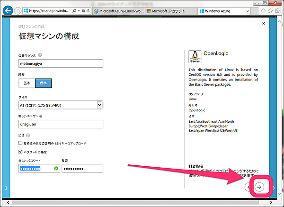The height and width of the screenshot is (207, 284).
Task: Open the browser home icon
Action: point(263,11)
